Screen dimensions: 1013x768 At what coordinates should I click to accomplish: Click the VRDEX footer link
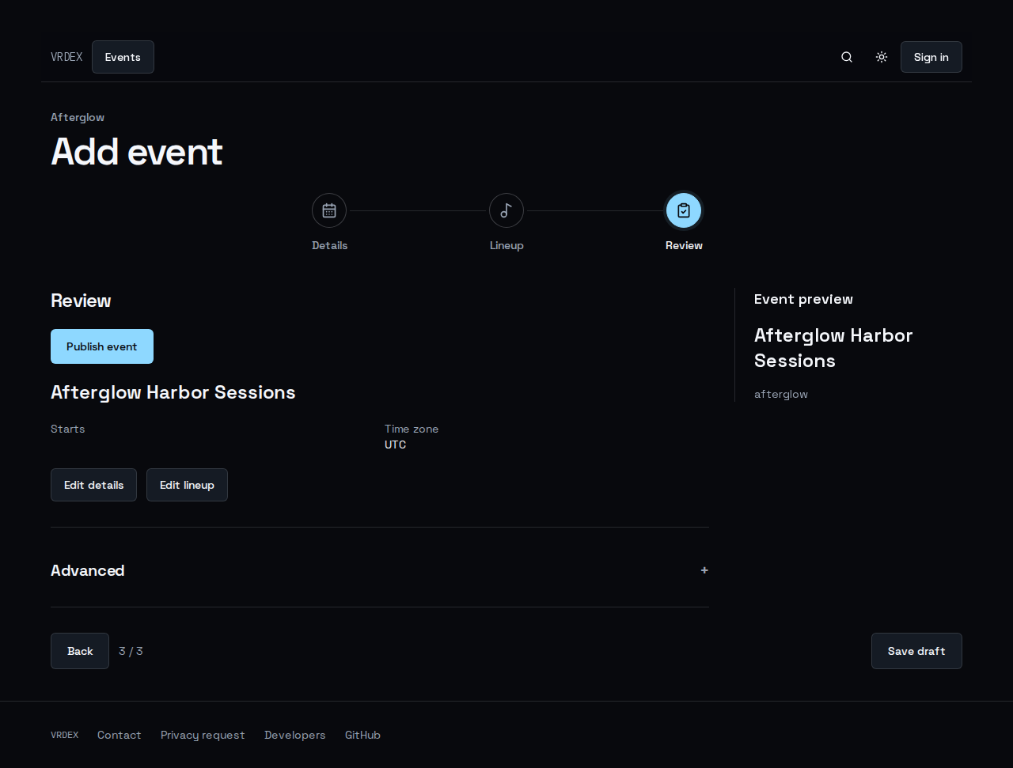coord(65,735)
